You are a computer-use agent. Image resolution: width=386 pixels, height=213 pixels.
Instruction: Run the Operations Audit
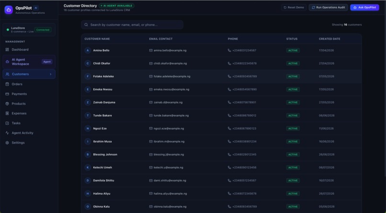click(x=329, y=7)
